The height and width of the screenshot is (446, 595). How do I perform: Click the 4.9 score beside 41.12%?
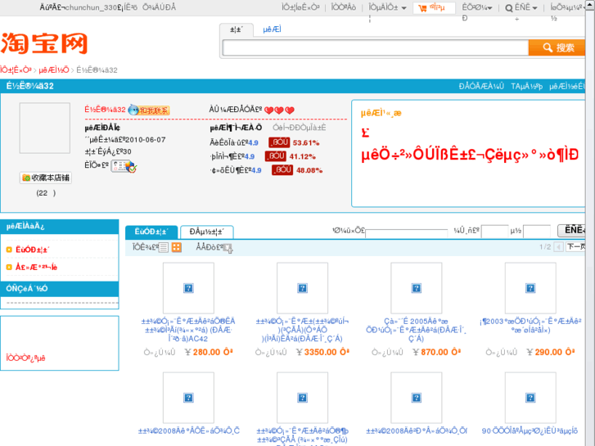[250, 156]
